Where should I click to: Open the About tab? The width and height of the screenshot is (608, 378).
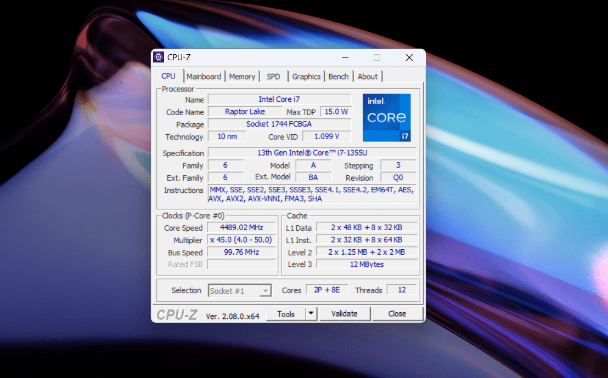click(368, 77)
